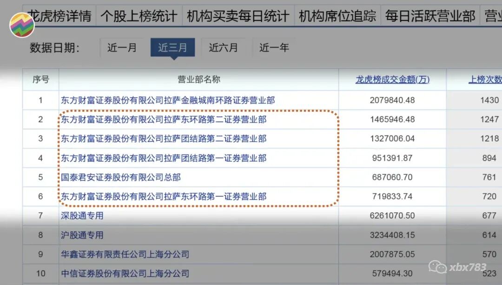
Task: Open the 龙虎榜详情 tab
Action: (x=59, y=16)
